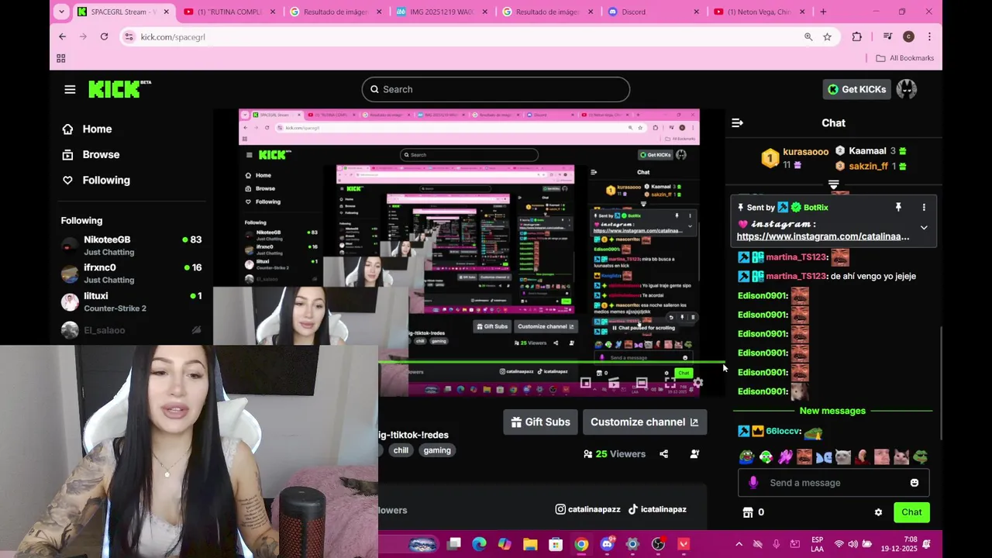Jump to New messages in chat
This screenshot has height=558, width=992.
[832, 411]
